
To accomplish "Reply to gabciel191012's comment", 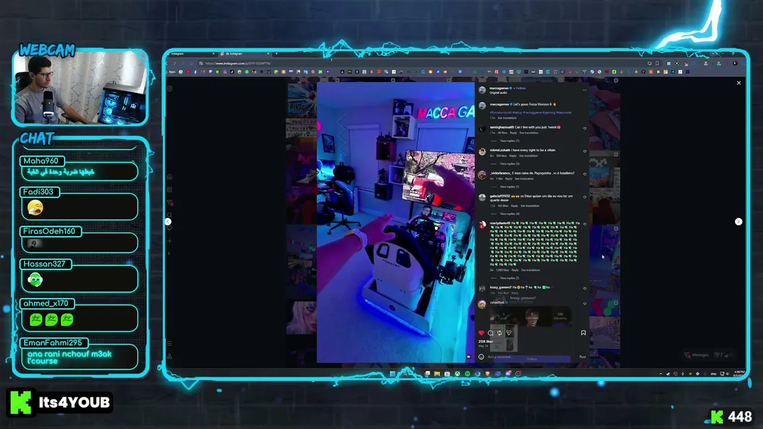I will pyautogui.click(x=514, y=206).
